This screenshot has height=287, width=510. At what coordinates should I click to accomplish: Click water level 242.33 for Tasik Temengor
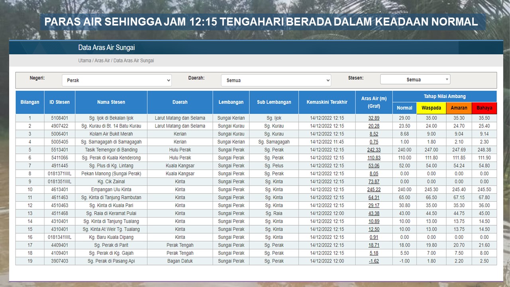[374, 150]
